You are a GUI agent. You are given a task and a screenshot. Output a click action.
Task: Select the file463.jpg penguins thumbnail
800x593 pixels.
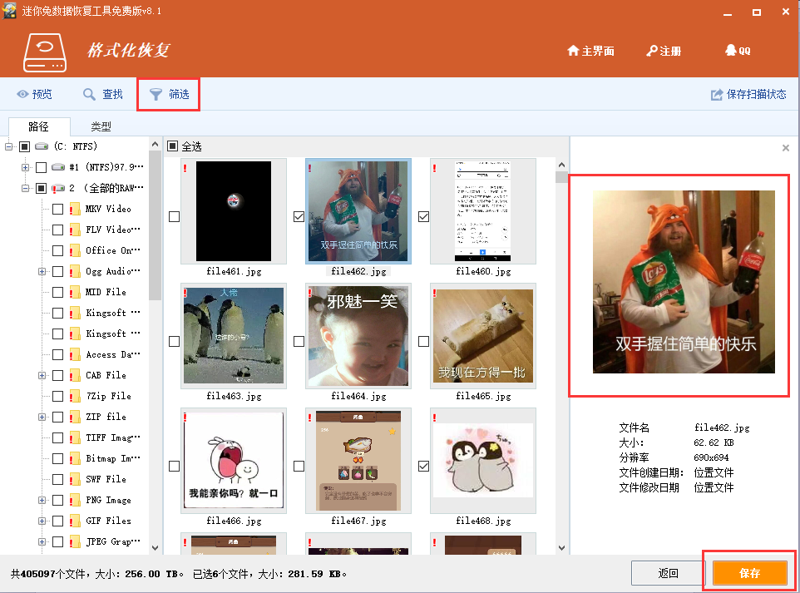click(x=234, y=336)
